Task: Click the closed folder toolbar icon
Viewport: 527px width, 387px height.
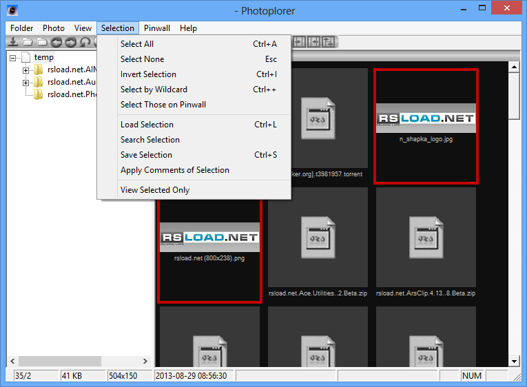Action: tap(42, 42)
